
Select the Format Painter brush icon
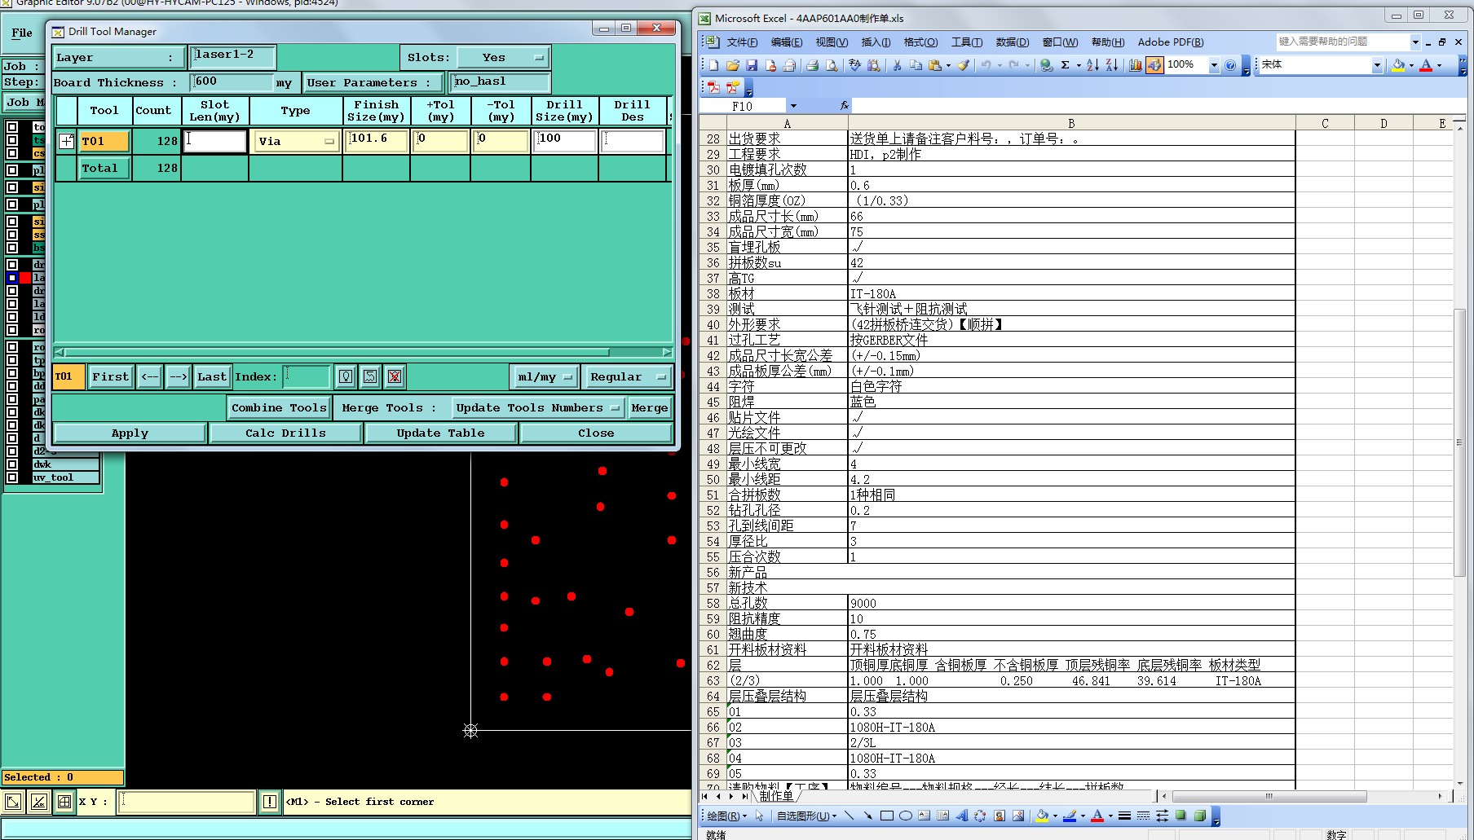point(963,65)
